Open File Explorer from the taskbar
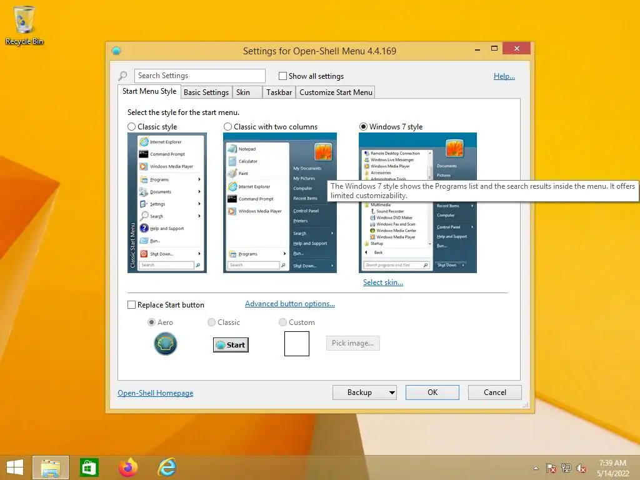Viewport: 640px width, 480px height. click(51, 467)
